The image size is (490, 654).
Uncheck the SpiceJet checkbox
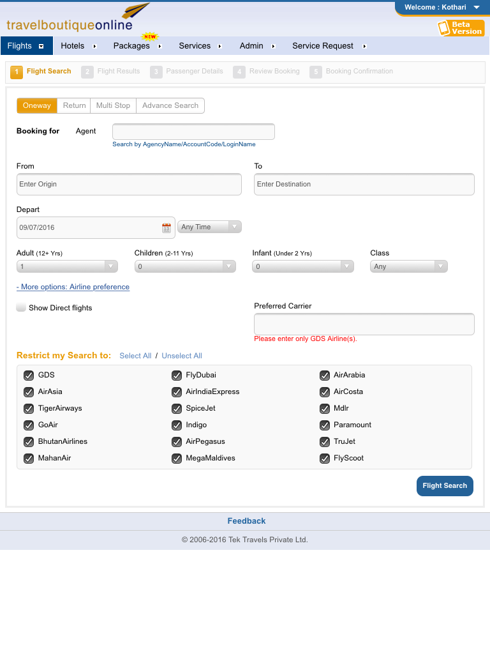(177, 409)
